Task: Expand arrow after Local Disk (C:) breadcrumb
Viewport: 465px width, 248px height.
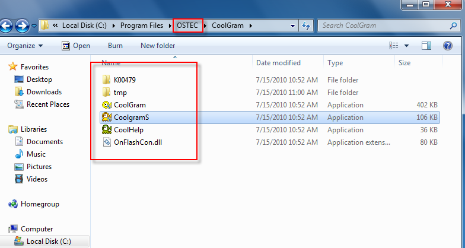Action: point(114,26)
